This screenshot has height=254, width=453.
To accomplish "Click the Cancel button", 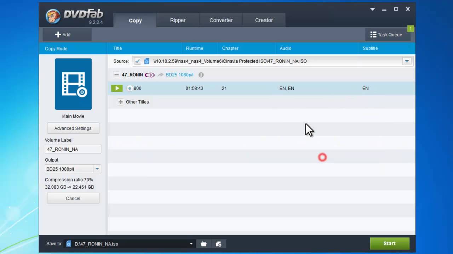I will tap(73, 198).
